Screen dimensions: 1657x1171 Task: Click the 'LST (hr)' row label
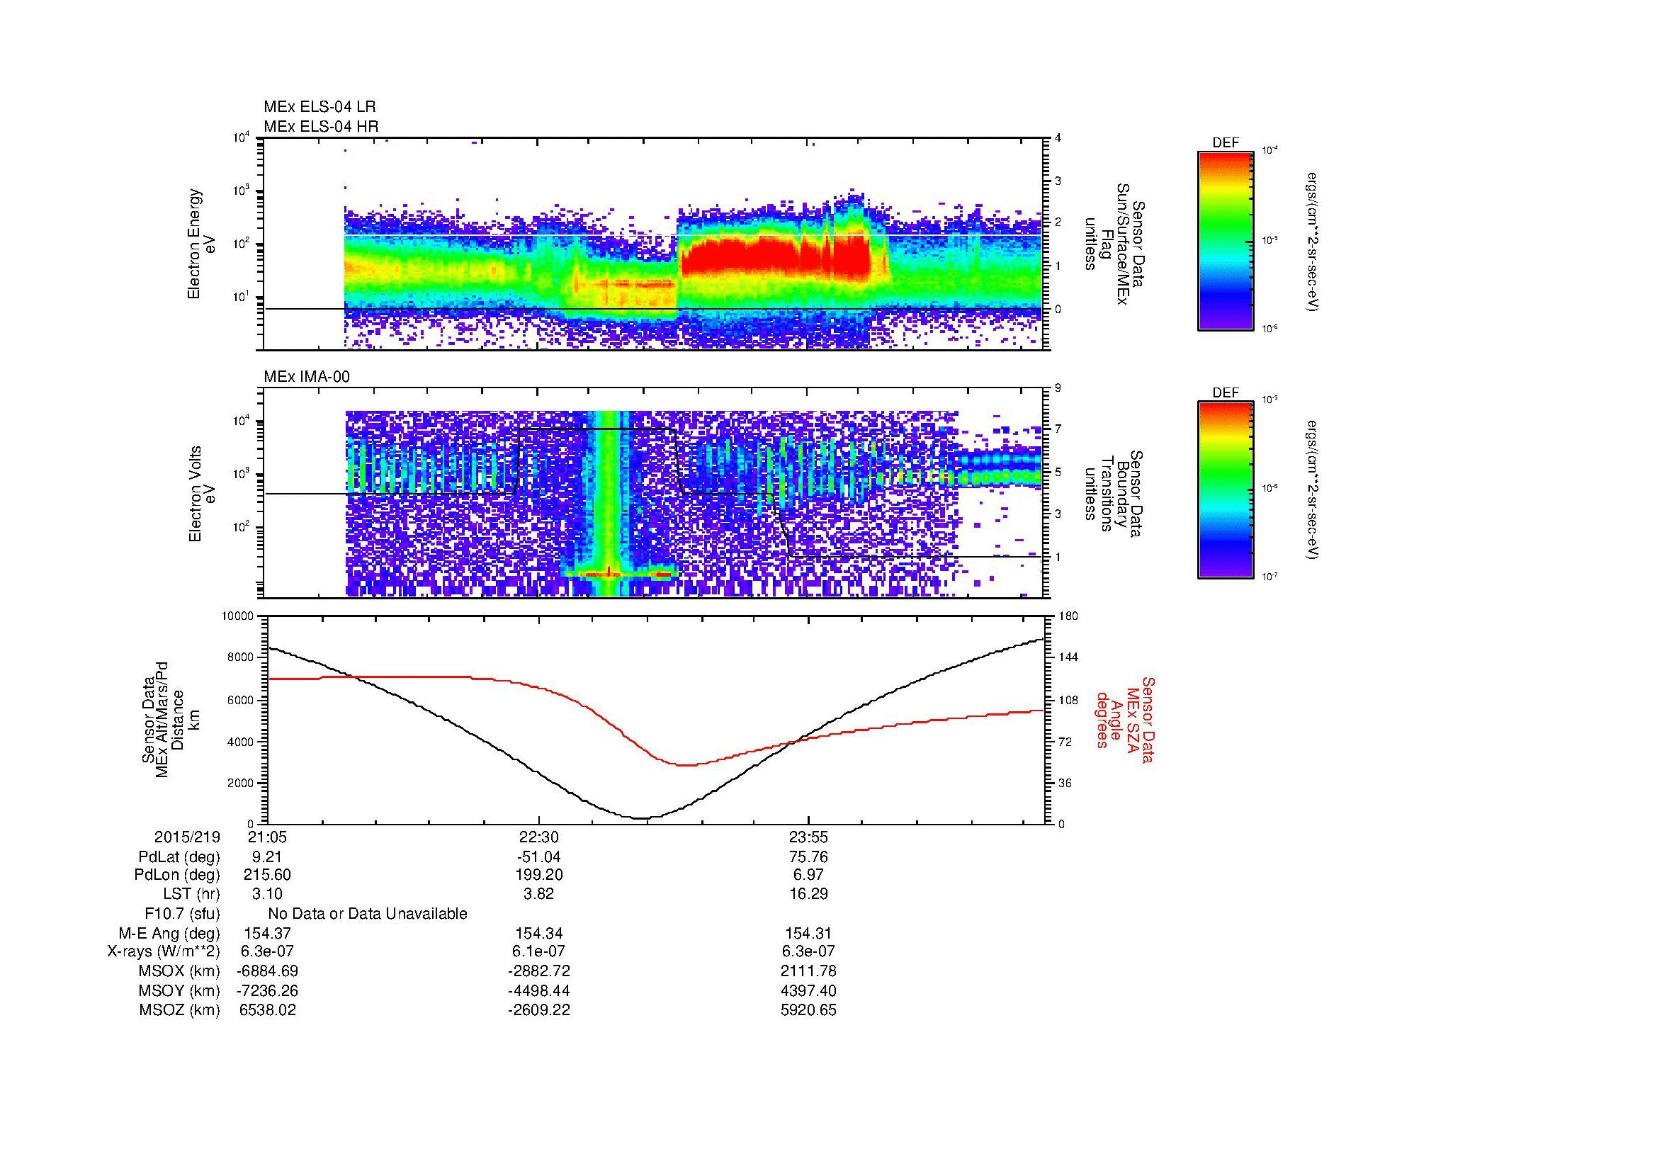[191, 894]
